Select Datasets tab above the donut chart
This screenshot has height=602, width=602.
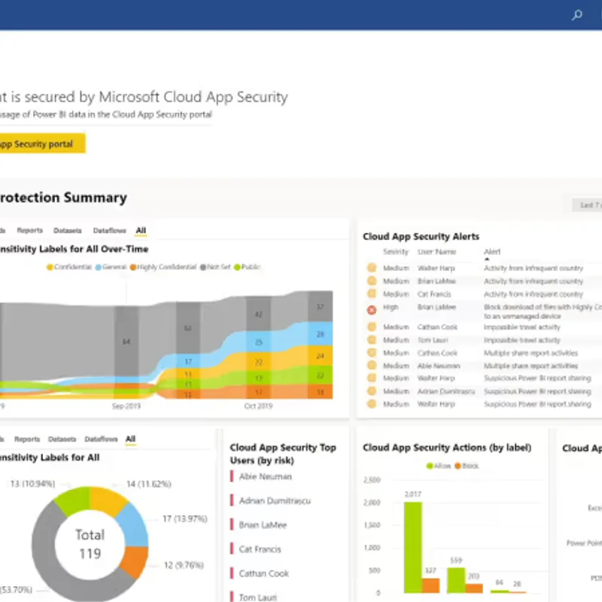(x=62, y=439)
